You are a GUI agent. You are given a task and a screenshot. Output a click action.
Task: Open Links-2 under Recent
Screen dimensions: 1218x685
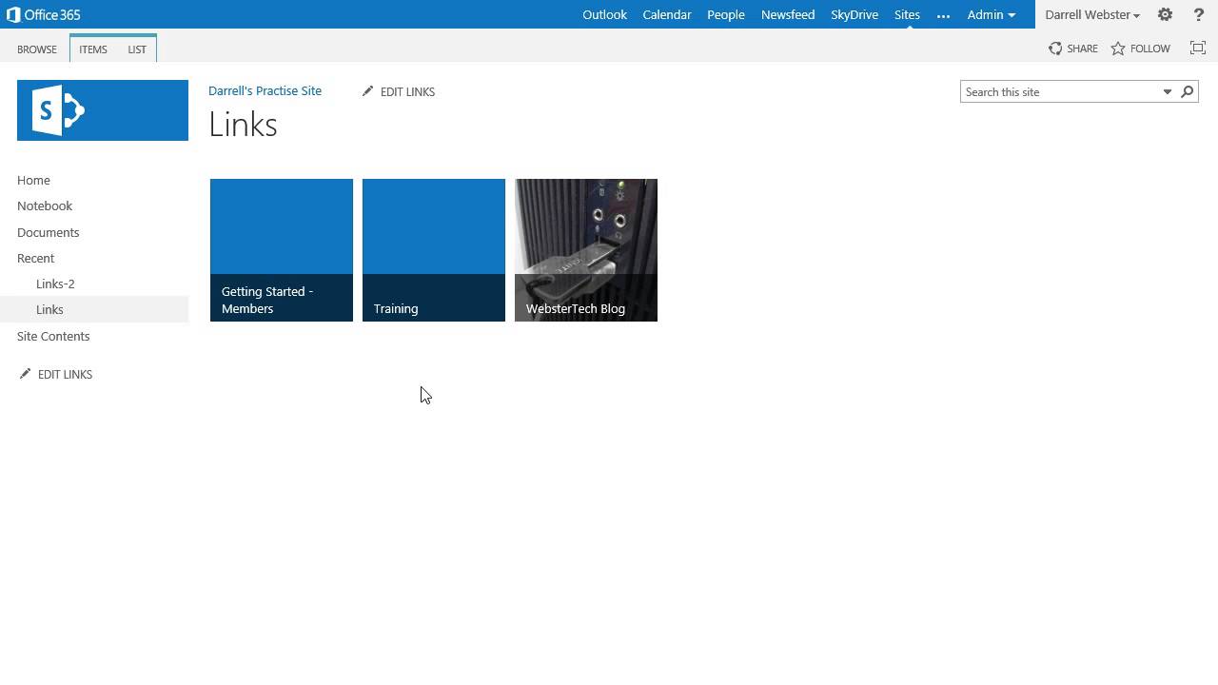(x=55, y=284)
